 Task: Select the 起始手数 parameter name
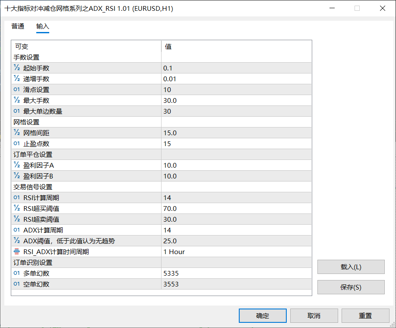pyautogui.click(x=36, y=68)
